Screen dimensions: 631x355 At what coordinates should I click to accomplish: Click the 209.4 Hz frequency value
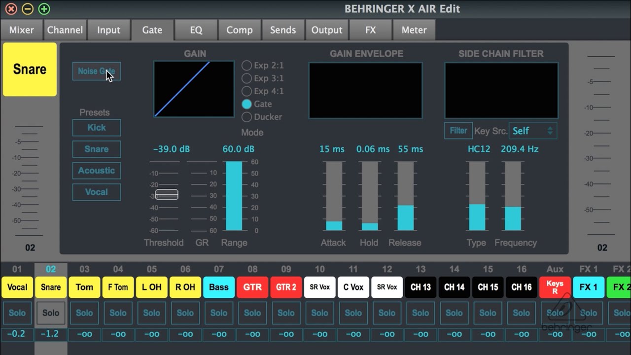(x=520, y=149)
